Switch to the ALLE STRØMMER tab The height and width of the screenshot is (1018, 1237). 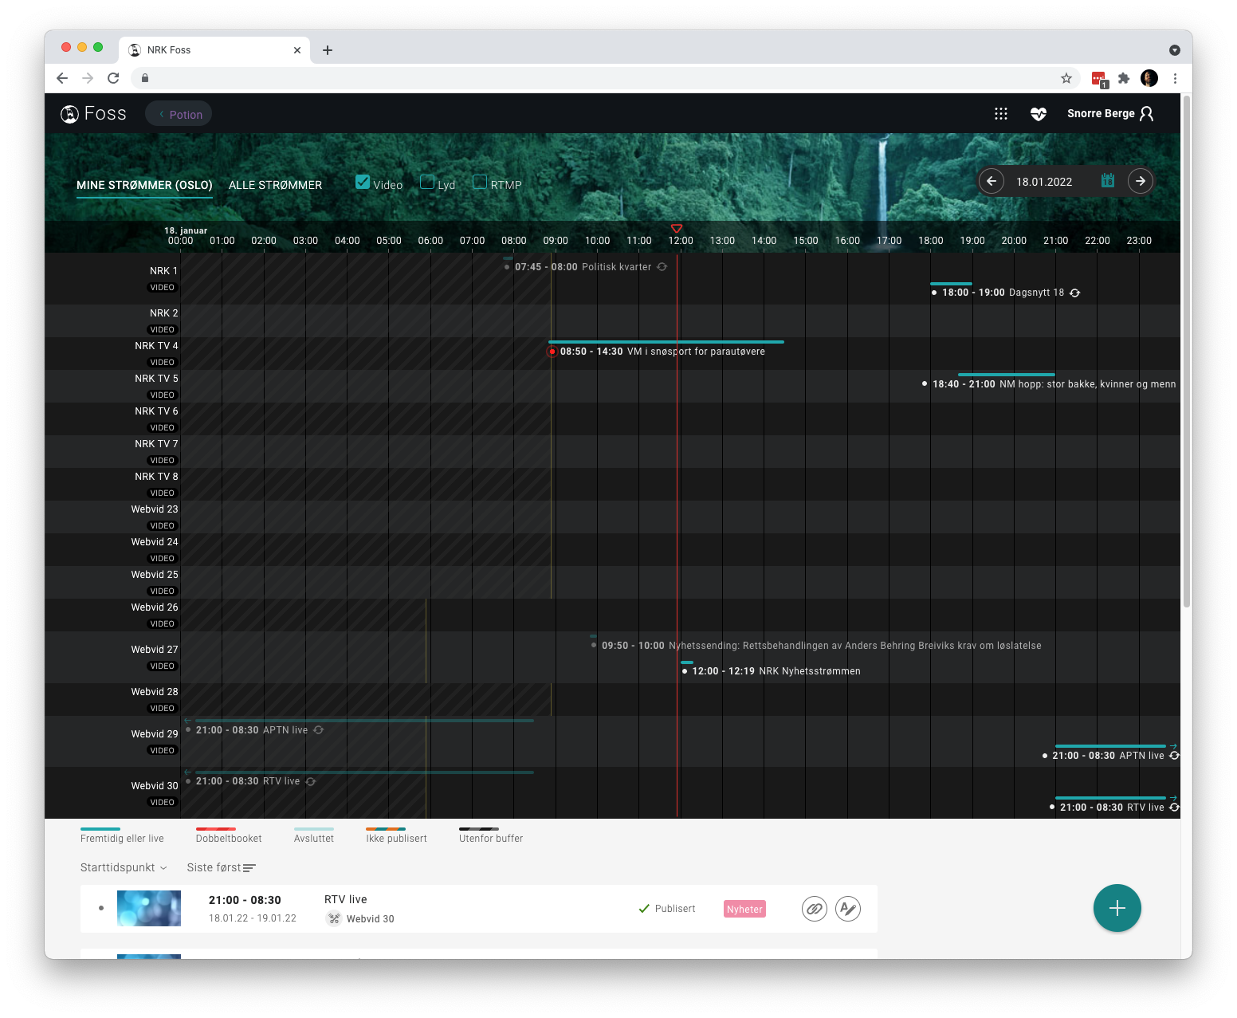275,185
